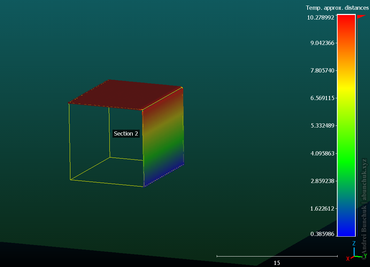
Task: Click the blue Z axis label
Action: [x=354, y=244]
